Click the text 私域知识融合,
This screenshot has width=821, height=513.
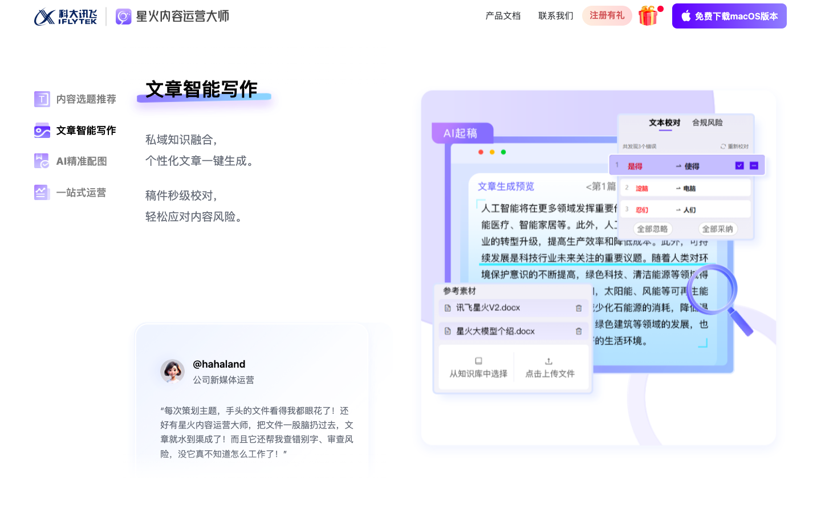(181, 140)
